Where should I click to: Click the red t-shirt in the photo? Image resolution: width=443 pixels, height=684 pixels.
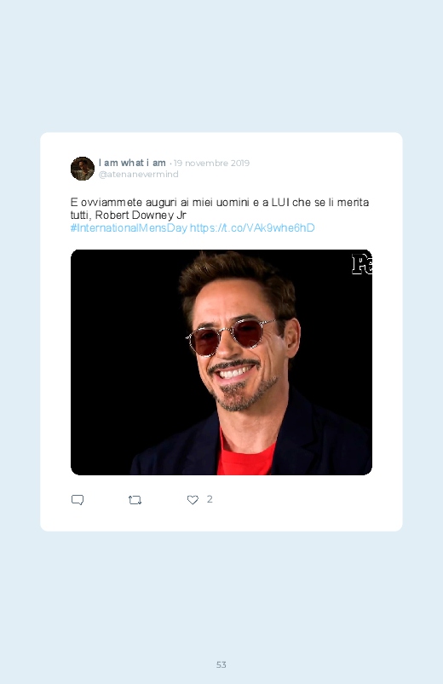(245, 456)
